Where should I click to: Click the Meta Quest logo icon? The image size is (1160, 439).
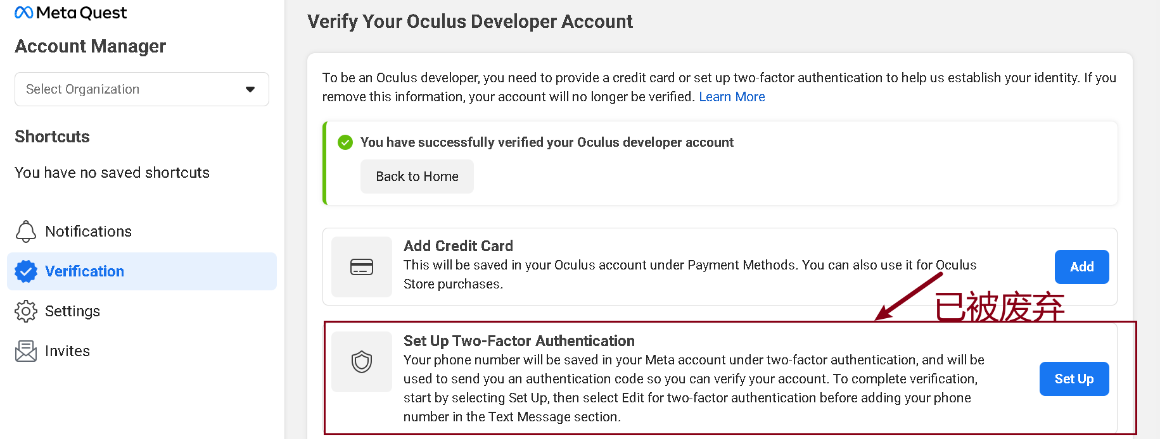click(x=23, y=13)
